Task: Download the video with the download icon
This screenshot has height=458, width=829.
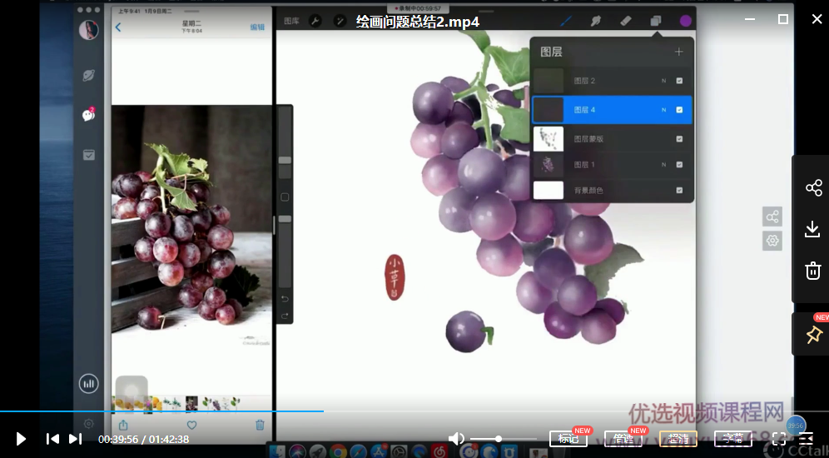Action: [812, 230]
